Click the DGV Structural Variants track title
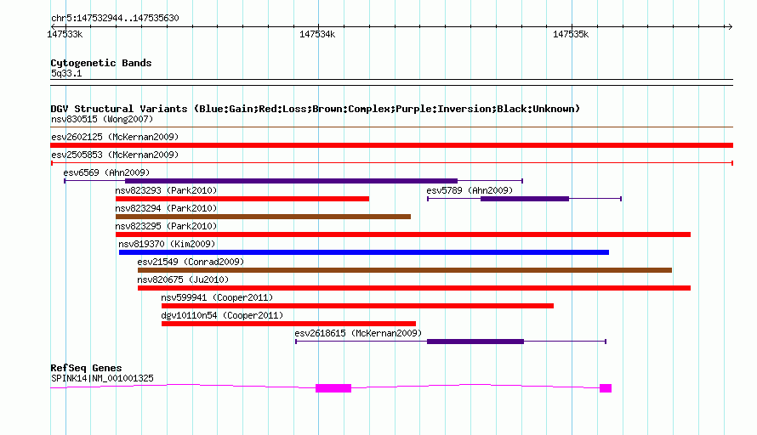757x435 pixels. click(x=316, y=109)
